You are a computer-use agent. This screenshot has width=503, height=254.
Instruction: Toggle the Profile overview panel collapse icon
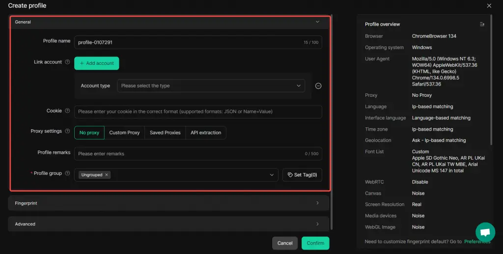pos(482,25)
